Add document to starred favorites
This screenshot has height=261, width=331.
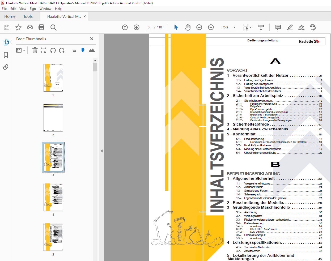click(18, 27)
